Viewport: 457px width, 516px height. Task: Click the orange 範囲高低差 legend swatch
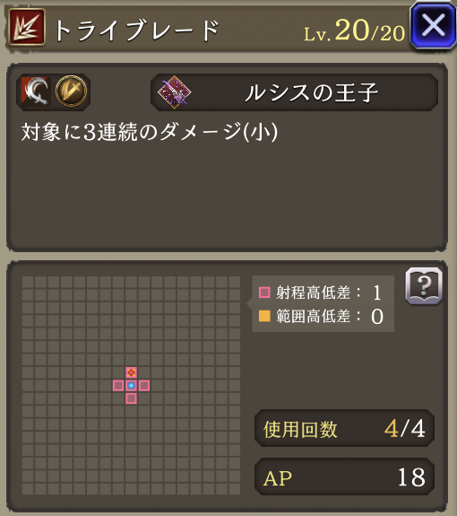coord(264,316)
